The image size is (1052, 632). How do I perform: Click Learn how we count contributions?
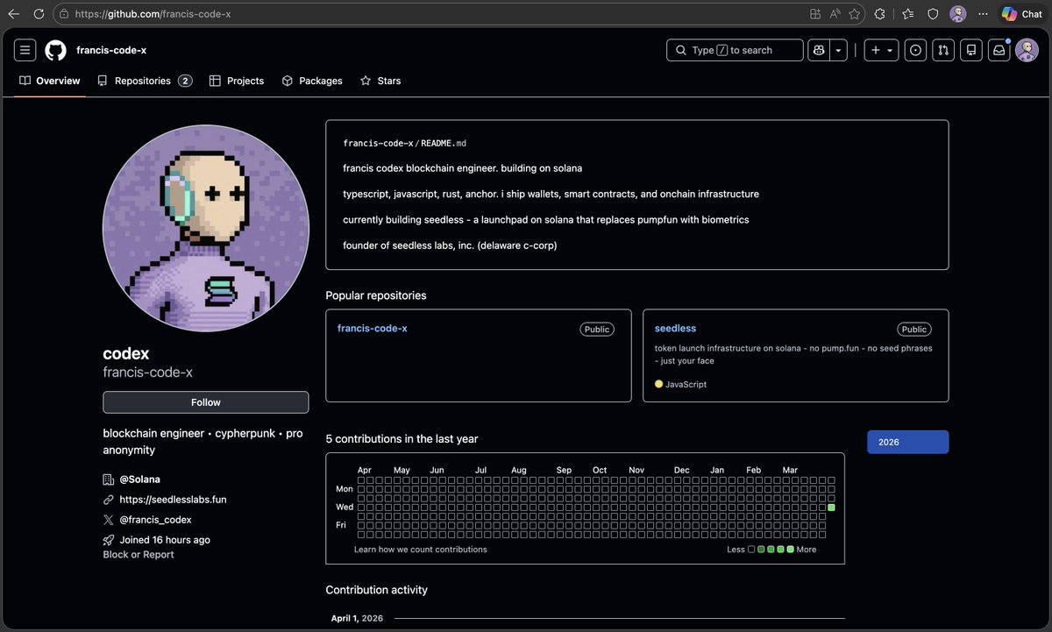(x=421, y=550)
